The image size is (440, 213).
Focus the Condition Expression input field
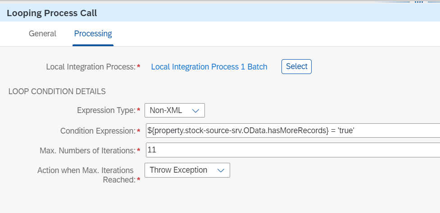pos(293,130)
